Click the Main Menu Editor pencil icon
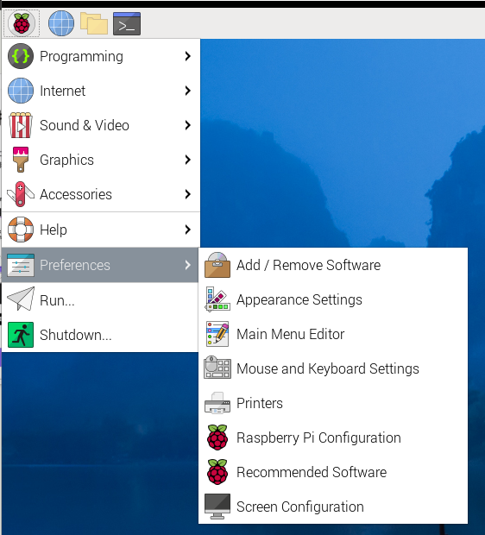 (217, 334)
